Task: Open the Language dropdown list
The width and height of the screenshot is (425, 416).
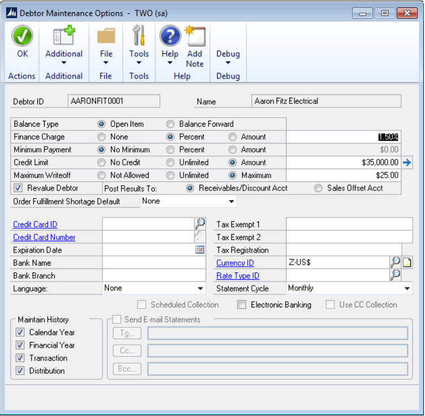Action: tap(200, 289)
